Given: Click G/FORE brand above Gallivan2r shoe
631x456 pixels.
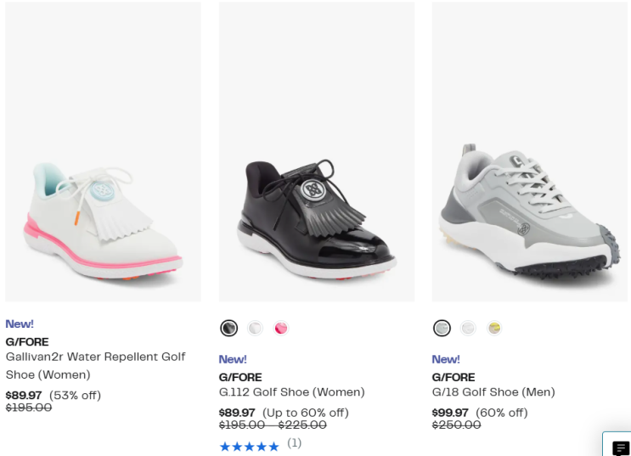Looking at the screenshot, I should point(27,341).
